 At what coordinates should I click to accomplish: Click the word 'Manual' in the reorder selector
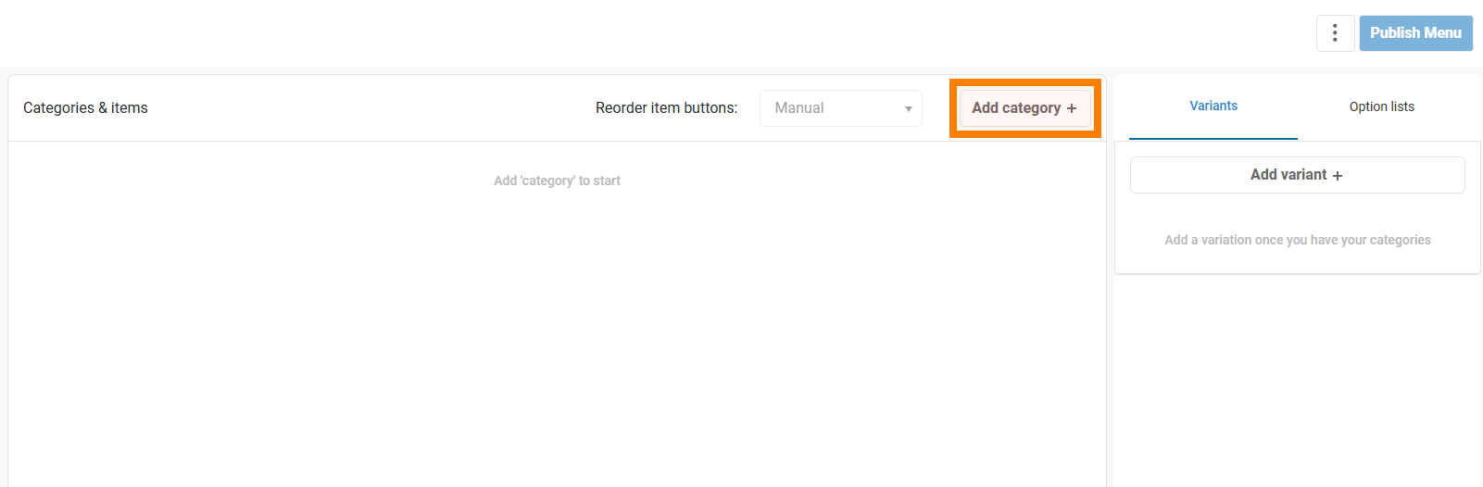point(799,108)
